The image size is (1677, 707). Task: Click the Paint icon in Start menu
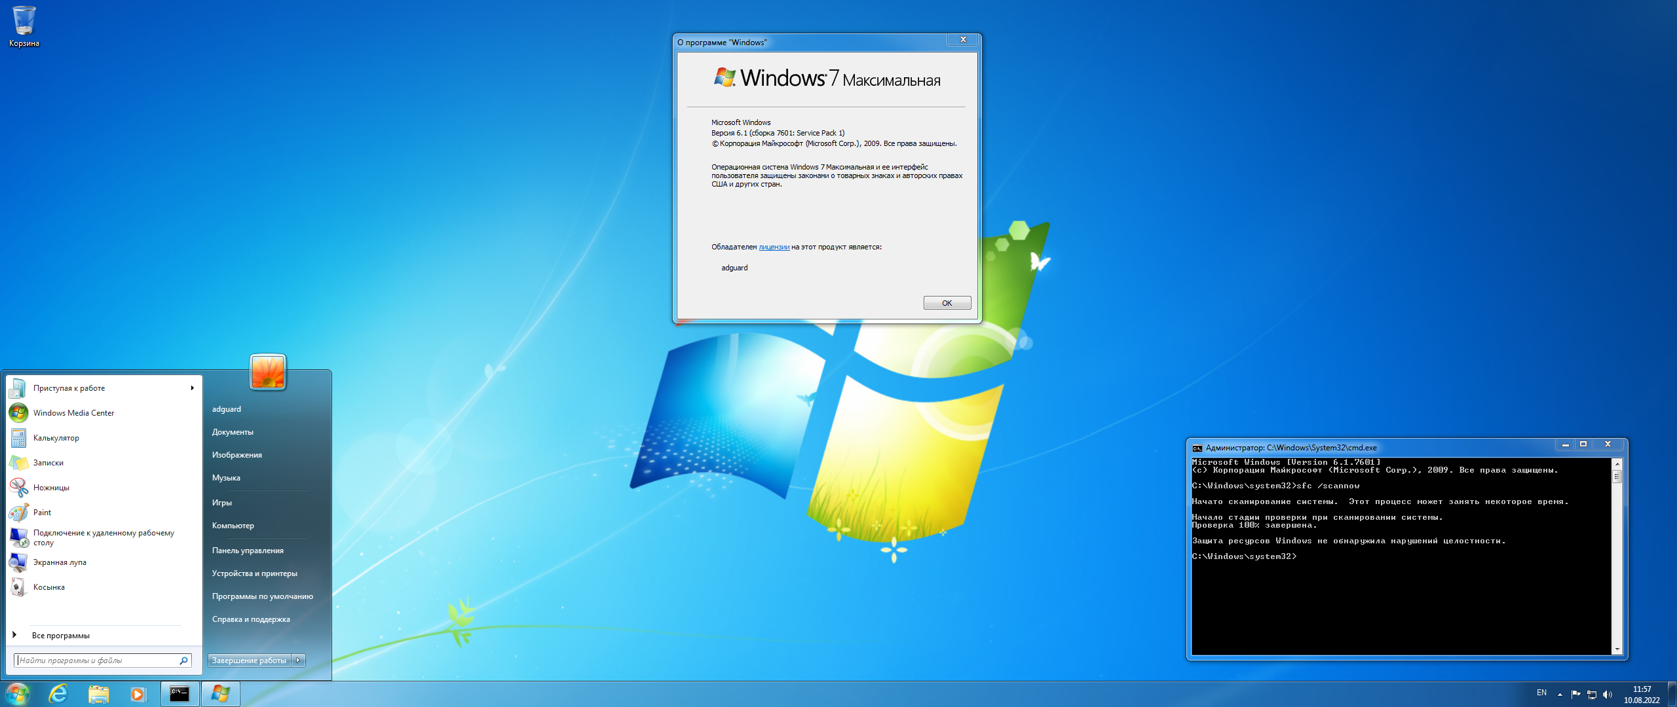coord(18,513)
